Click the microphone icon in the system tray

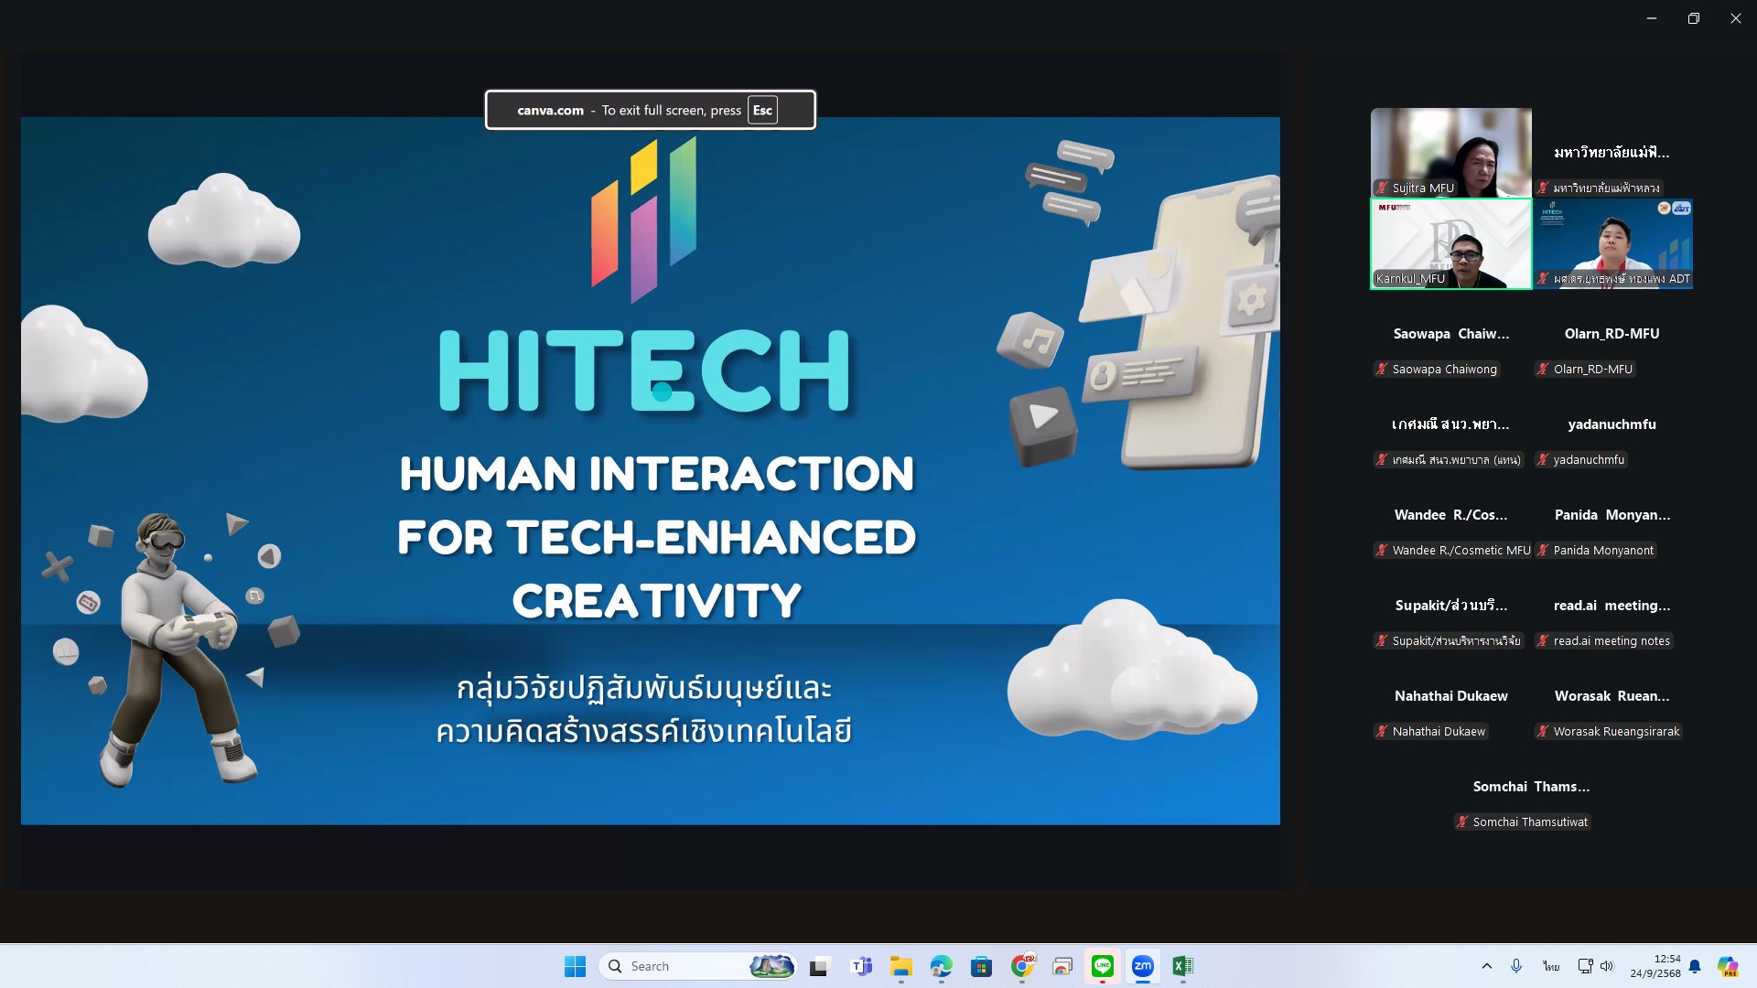click(1516, 966)
